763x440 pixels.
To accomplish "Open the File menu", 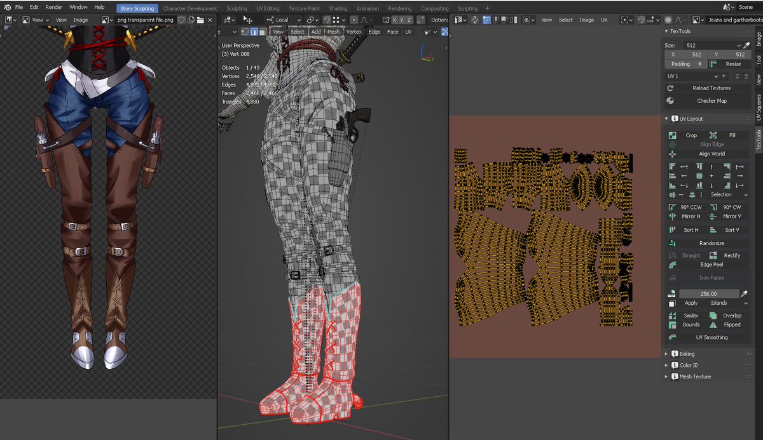I will (x=19, y=7).
